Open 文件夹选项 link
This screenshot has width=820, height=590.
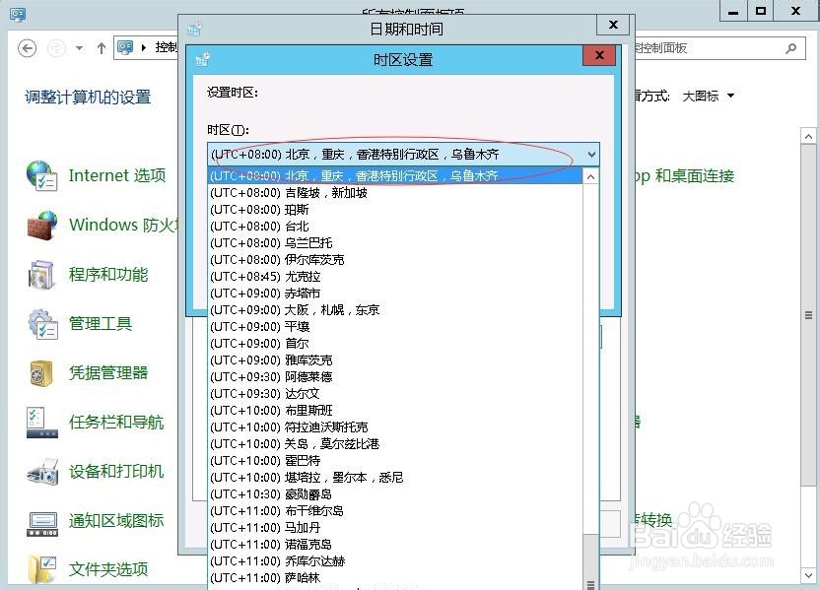[108, 568]
